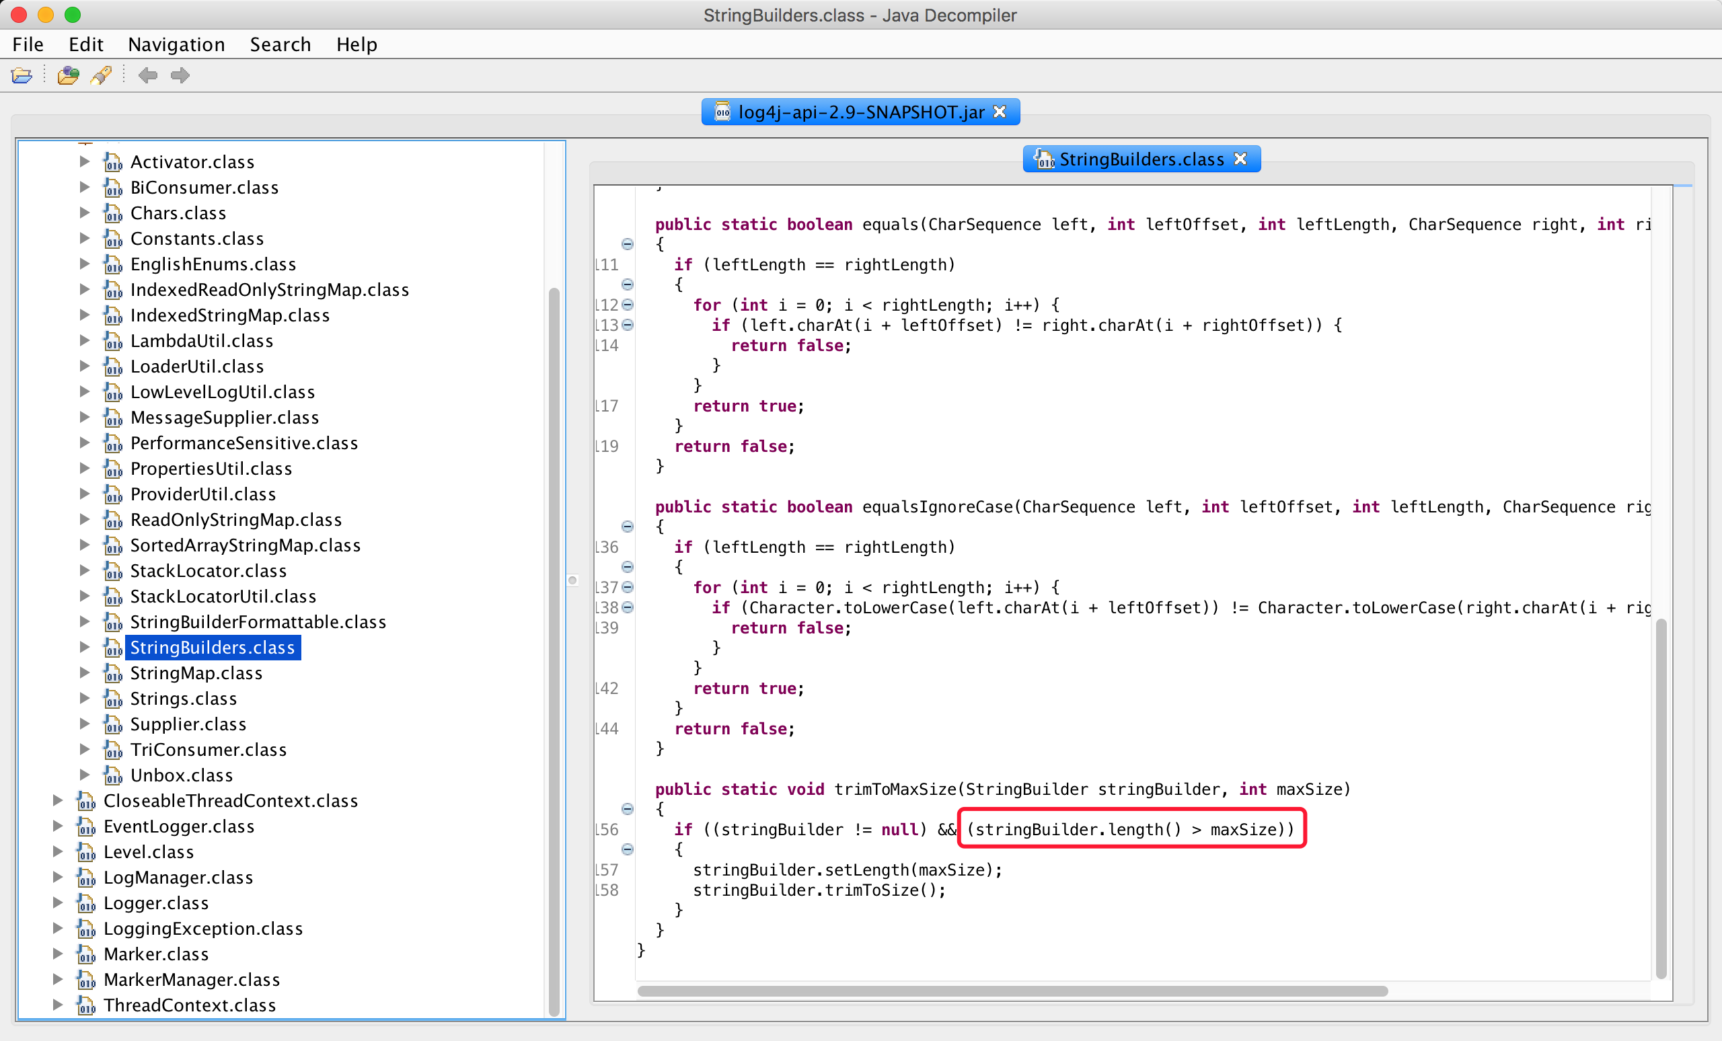Expand the LoaderUtil.class tree node
The height and width of the screenshot is (1041, 1722).
click(x=85, y=366)
